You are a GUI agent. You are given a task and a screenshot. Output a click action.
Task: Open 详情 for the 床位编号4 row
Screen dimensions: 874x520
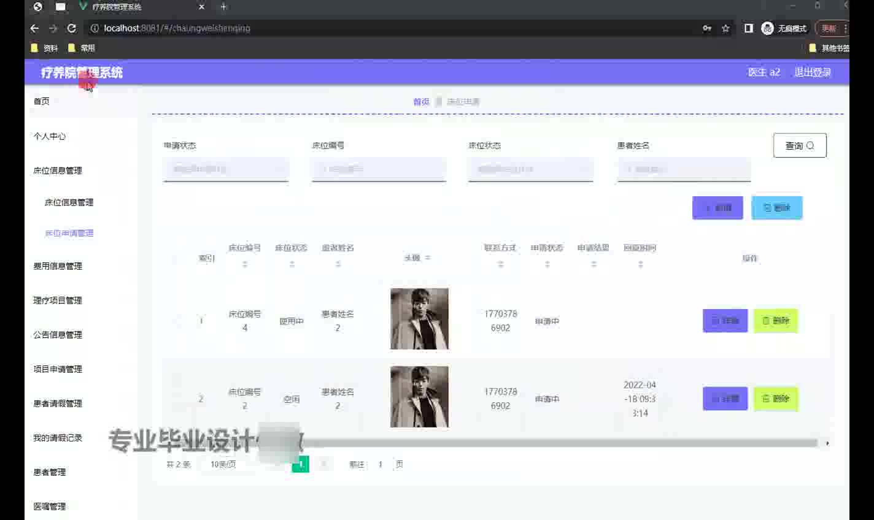pos(725,321)
